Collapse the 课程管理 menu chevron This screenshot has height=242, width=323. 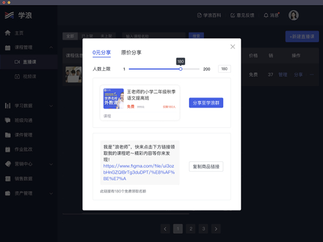[x=51, y=48]
